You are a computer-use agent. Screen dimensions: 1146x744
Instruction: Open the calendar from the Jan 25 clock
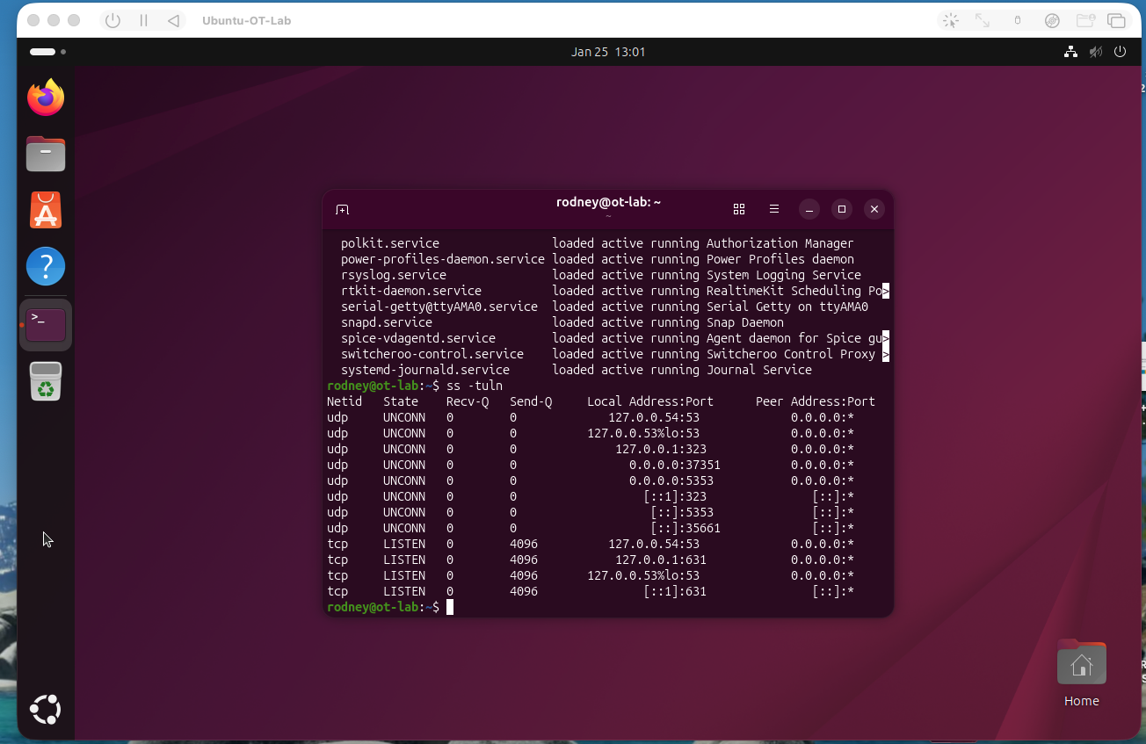tap(608, 52)
